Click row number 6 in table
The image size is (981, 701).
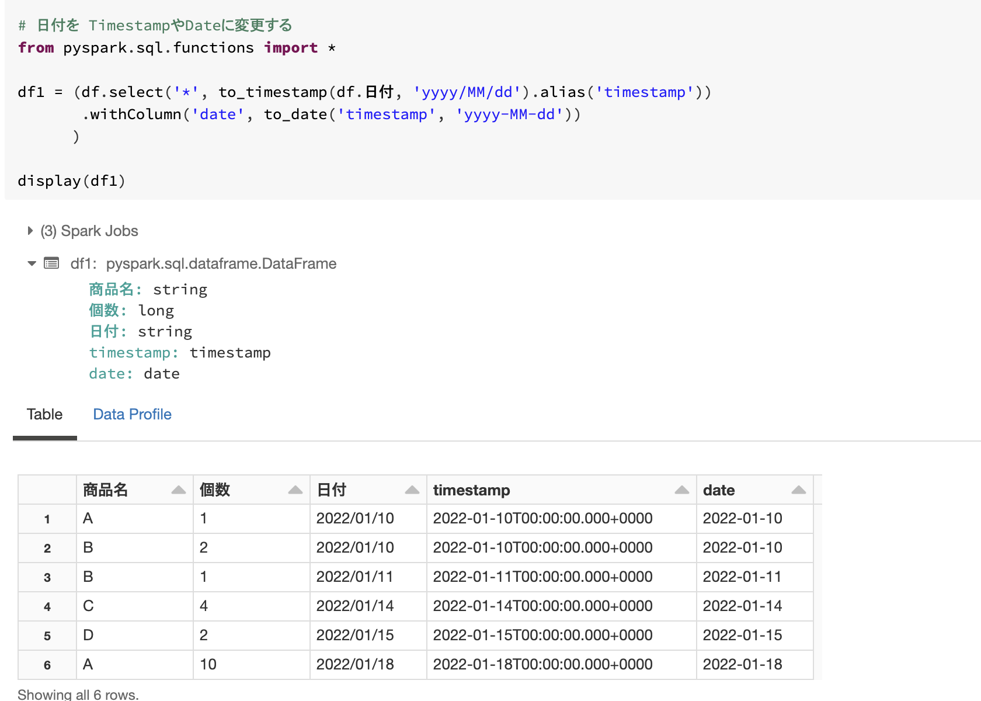[x=47, y=665]
